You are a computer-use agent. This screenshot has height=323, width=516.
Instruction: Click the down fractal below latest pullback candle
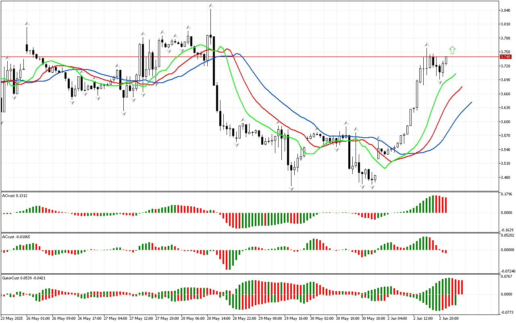pyautogui.click(x=440, y=82)
